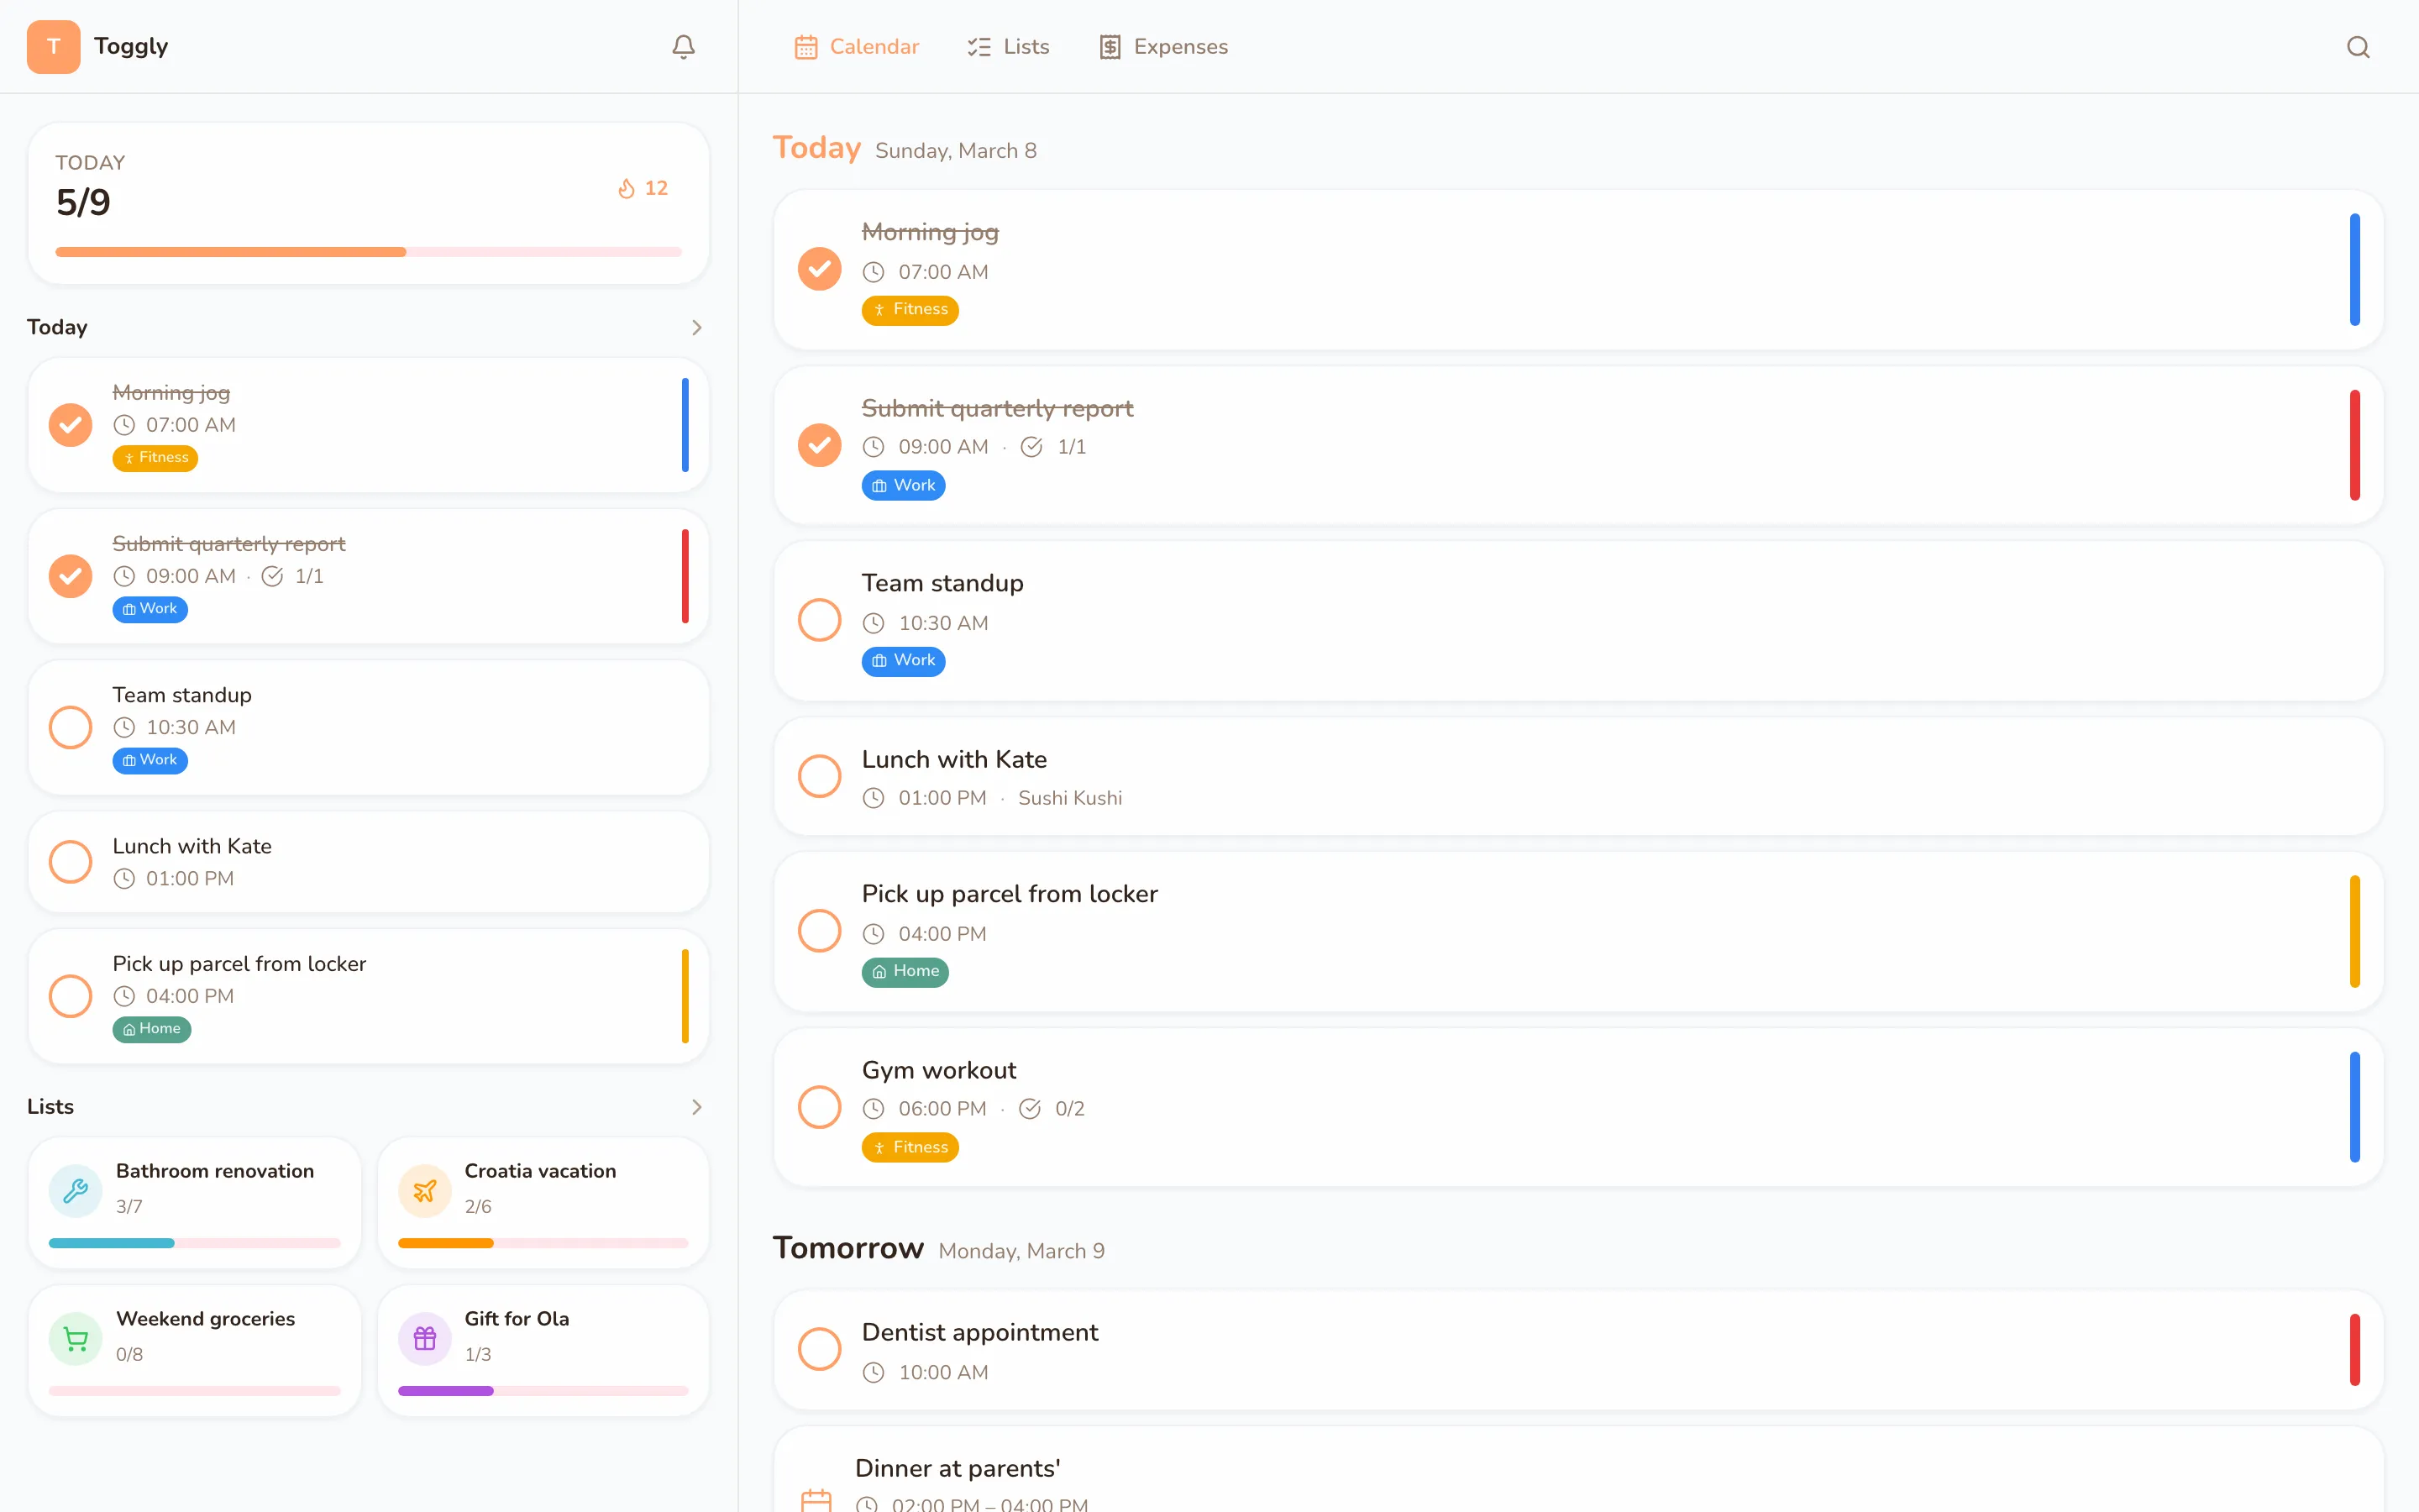Click the Fitness tag on Morning jog
This screenshot has height=1512, width=2419.
(910, 310)
